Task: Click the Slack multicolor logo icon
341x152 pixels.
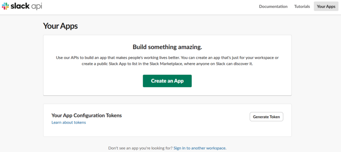Action: (x=5, y=6)
